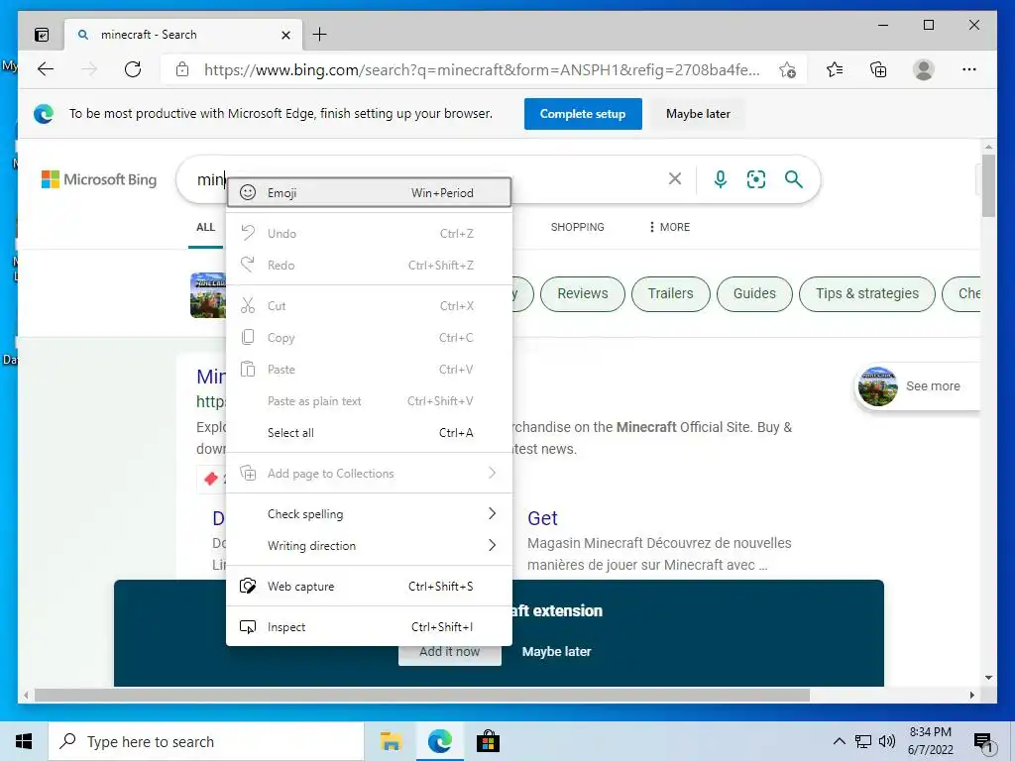Screen dimensions: 1015x761
Task: Show hidden tray icons chevron
Action: pyautogui.click(x=839, y=741)
